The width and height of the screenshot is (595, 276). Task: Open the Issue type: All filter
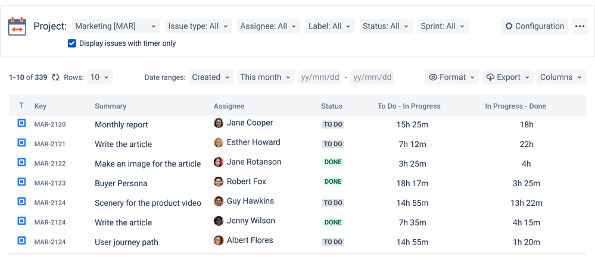coord(198,26)
